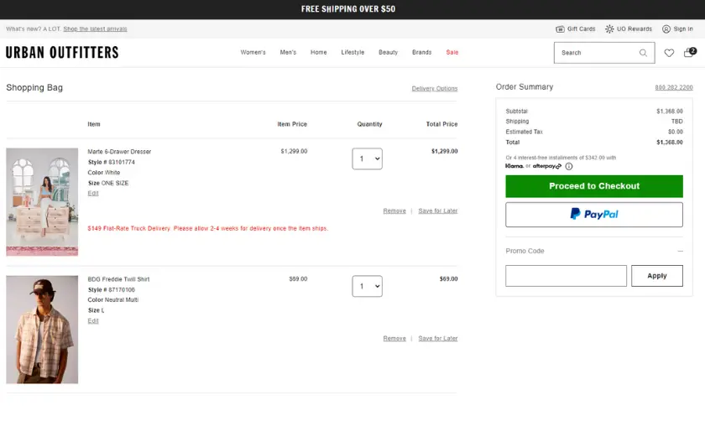Click the Sign In user icon

[666, 29]
